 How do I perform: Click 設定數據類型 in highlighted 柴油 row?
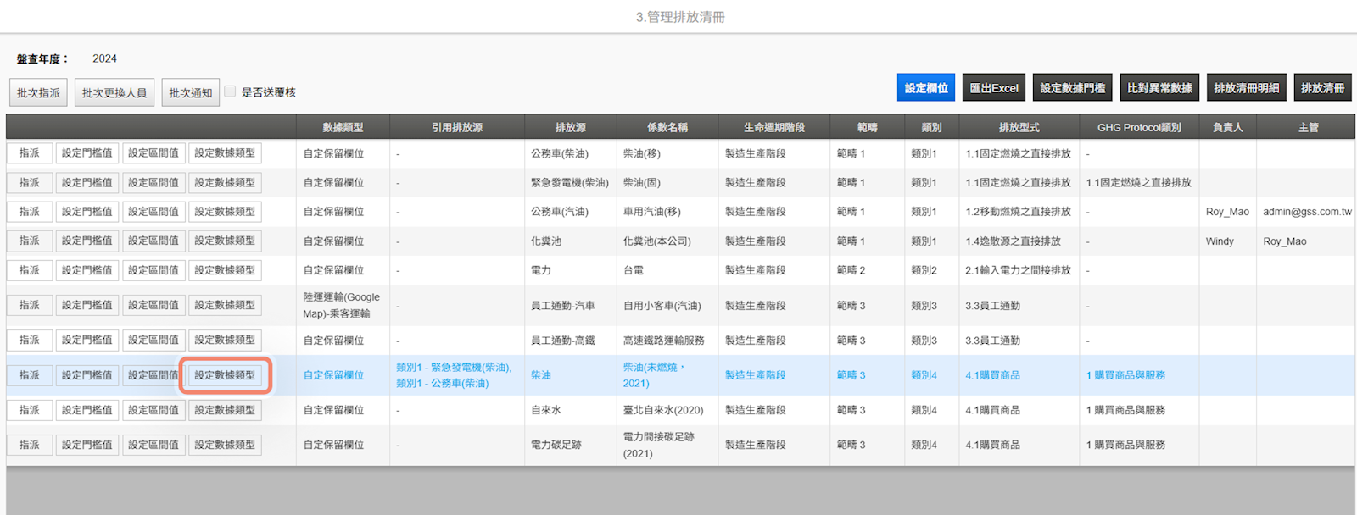(225, 375)
